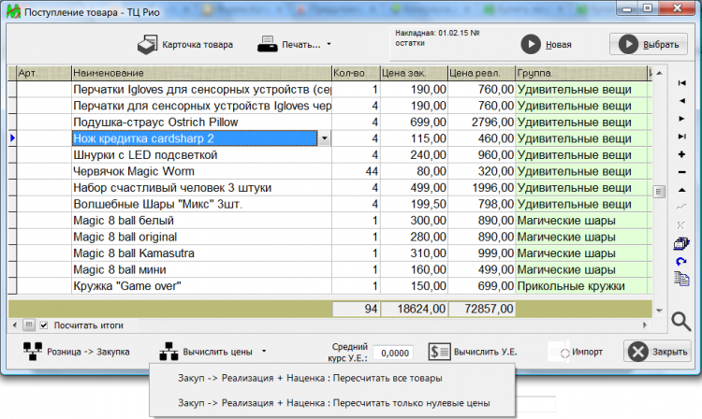The height and width of the screenshot is (419, 702).
Task: Expand the Печать dropdown arrow
Action: [329, 44]
